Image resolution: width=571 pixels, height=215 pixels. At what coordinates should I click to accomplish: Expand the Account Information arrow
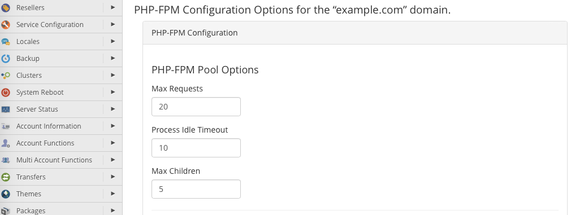pyautogui.click(x=113, y=126)
